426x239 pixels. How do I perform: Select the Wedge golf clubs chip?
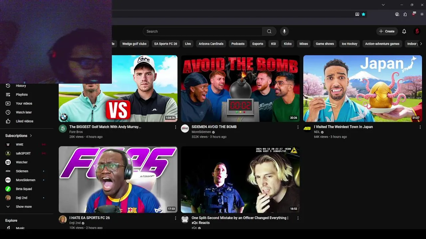[x=134, y=44]
